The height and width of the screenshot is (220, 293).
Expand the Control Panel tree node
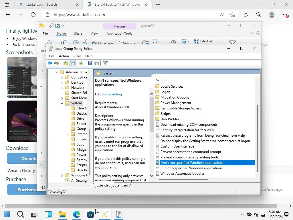point(62,77)
